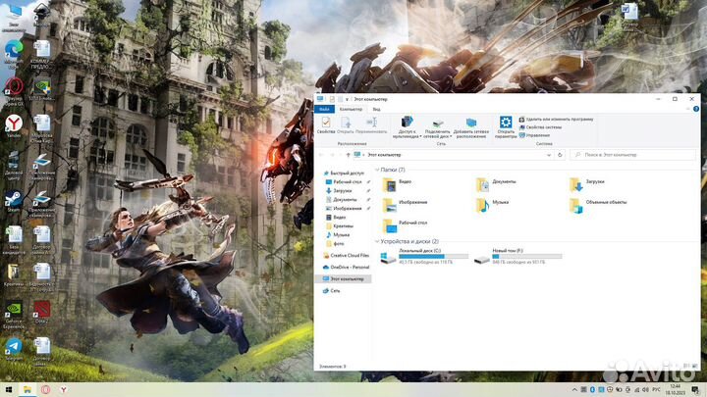Image resolution: width=707 pixels, height=397 pixels.
Task: Open the address bar history dropdown
Action: 549,155
